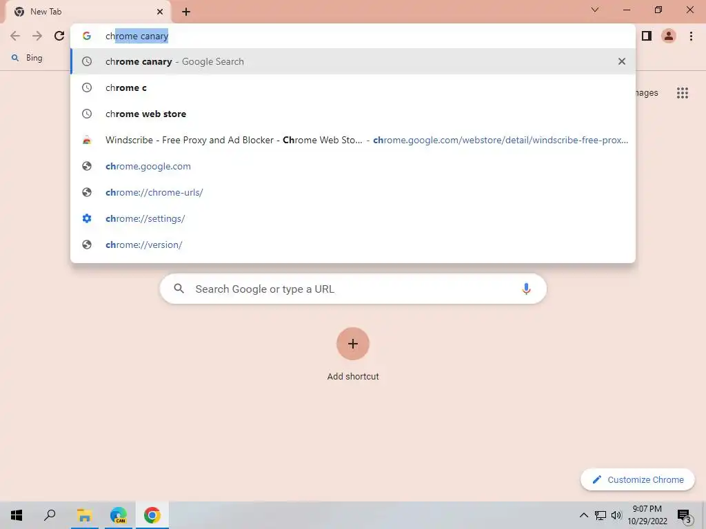Open the Google apps grid
706x529 pixels.
[683, 93]
